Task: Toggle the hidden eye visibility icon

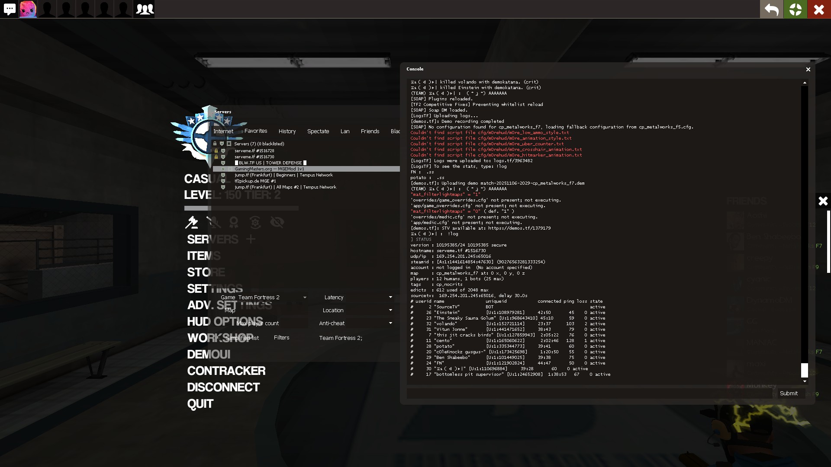Action: [277, 222]
